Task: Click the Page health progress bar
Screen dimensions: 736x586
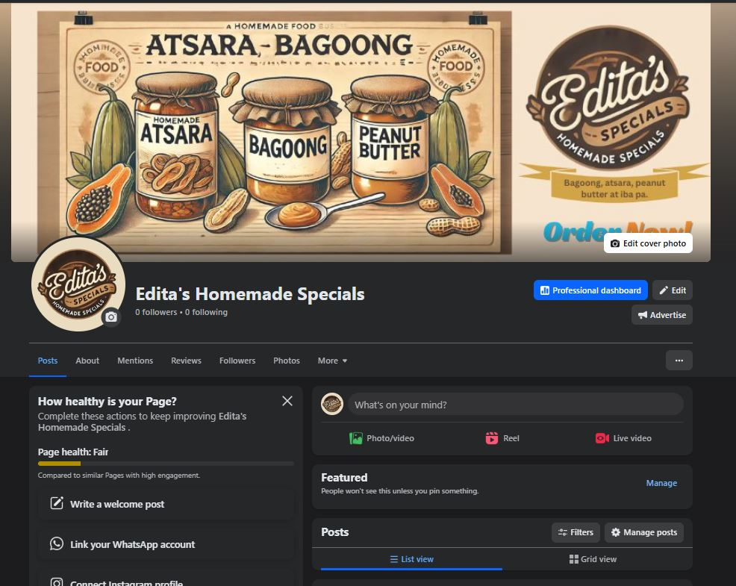Action: click(166, 464)
